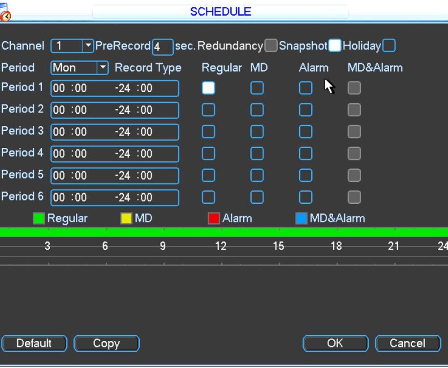Click the Copy button
Viewport: 448px width, 368px height.
[x=107, y=343]
